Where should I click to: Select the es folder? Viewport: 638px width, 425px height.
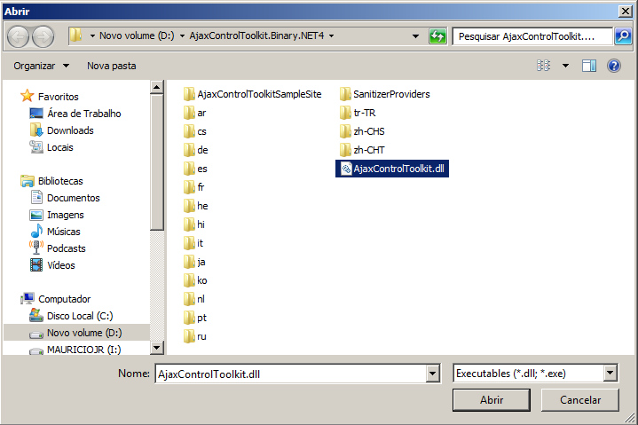195,169
